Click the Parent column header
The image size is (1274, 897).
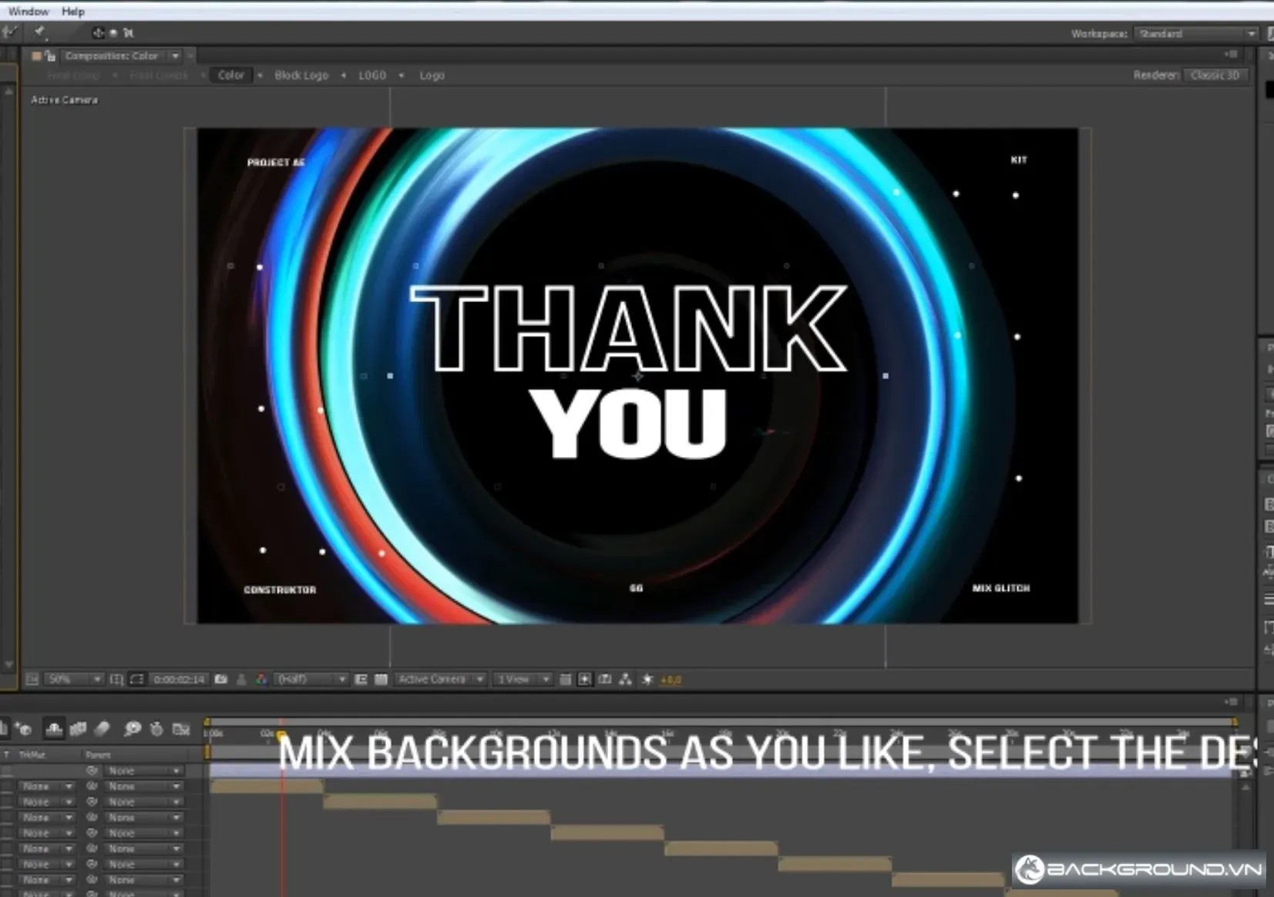pos(97,755)
